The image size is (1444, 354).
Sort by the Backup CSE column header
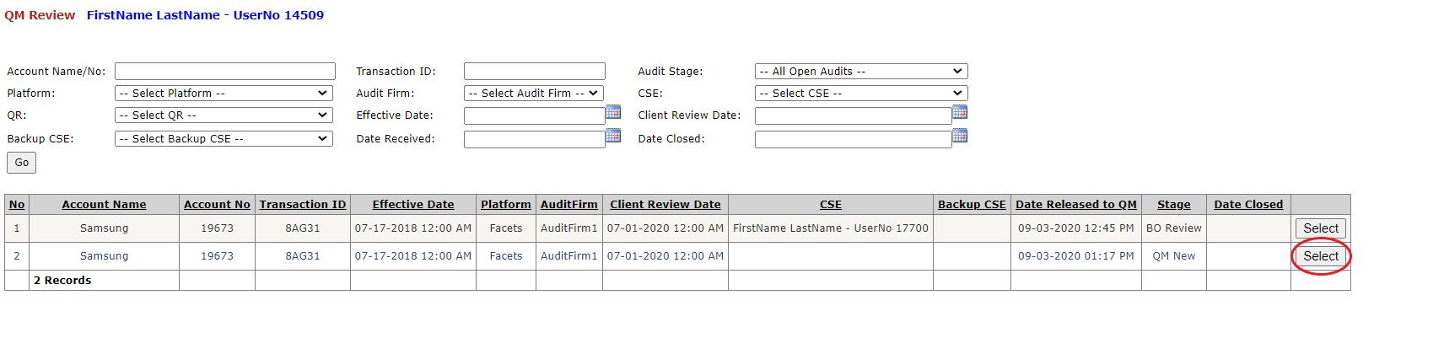[972, 205]
